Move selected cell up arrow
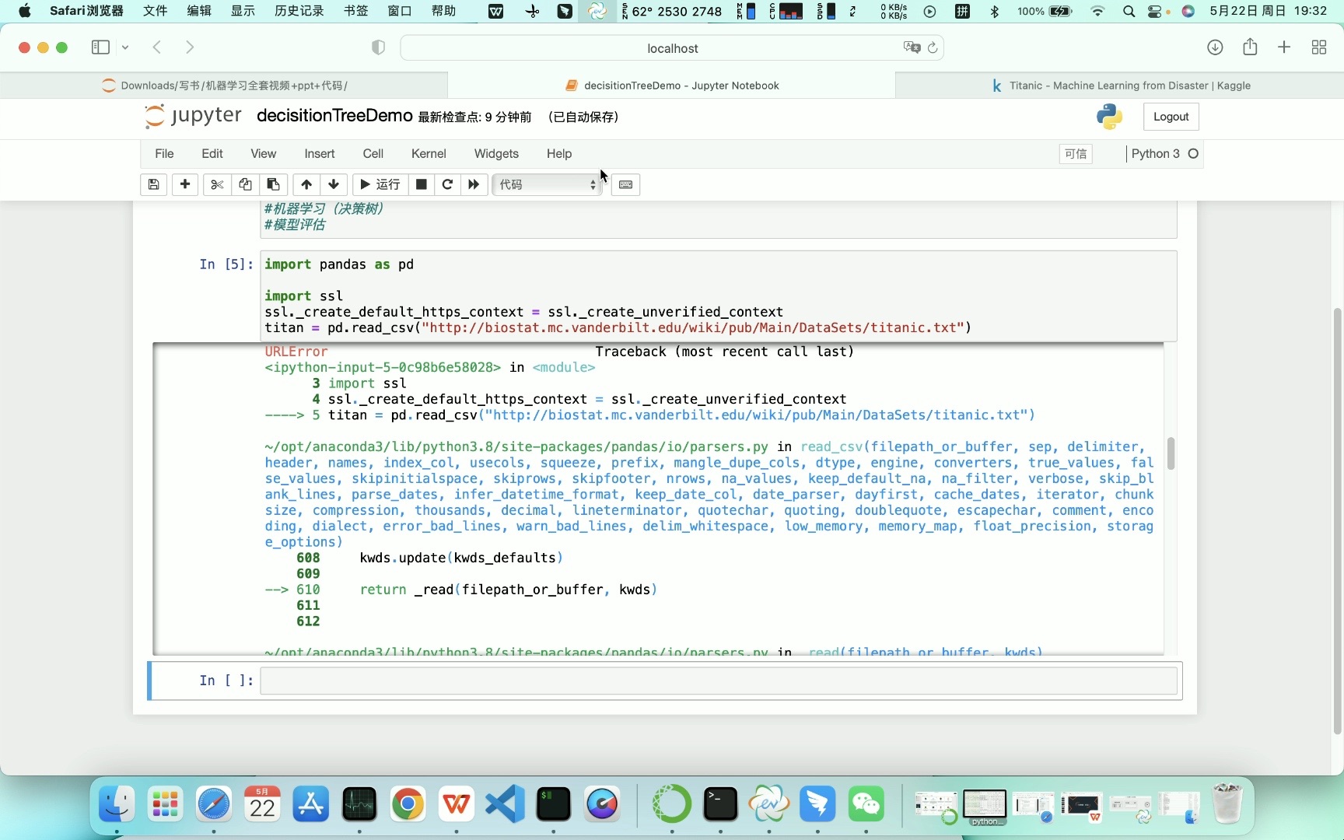Image resolution: width=1344 pixels, height=840 pixels. pos(306,184)
